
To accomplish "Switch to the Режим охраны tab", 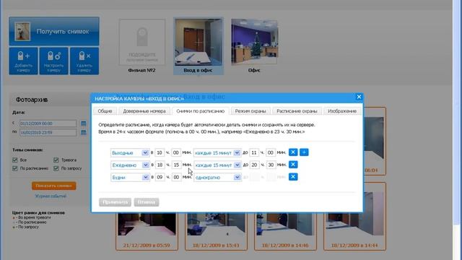I will click(250, 110).
